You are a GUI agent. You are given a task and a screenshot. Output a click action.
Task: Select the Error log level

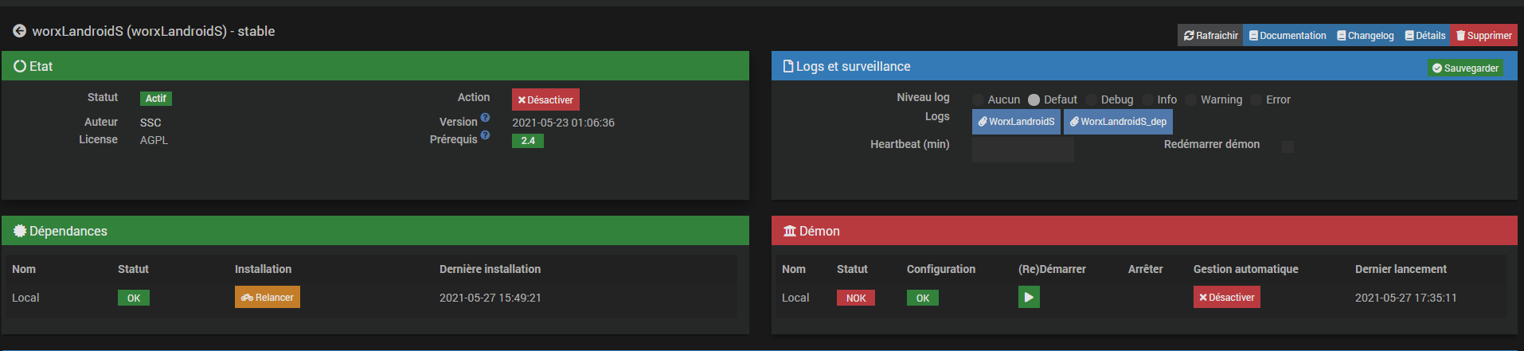pyautogui.click(x=1256, y=99)
